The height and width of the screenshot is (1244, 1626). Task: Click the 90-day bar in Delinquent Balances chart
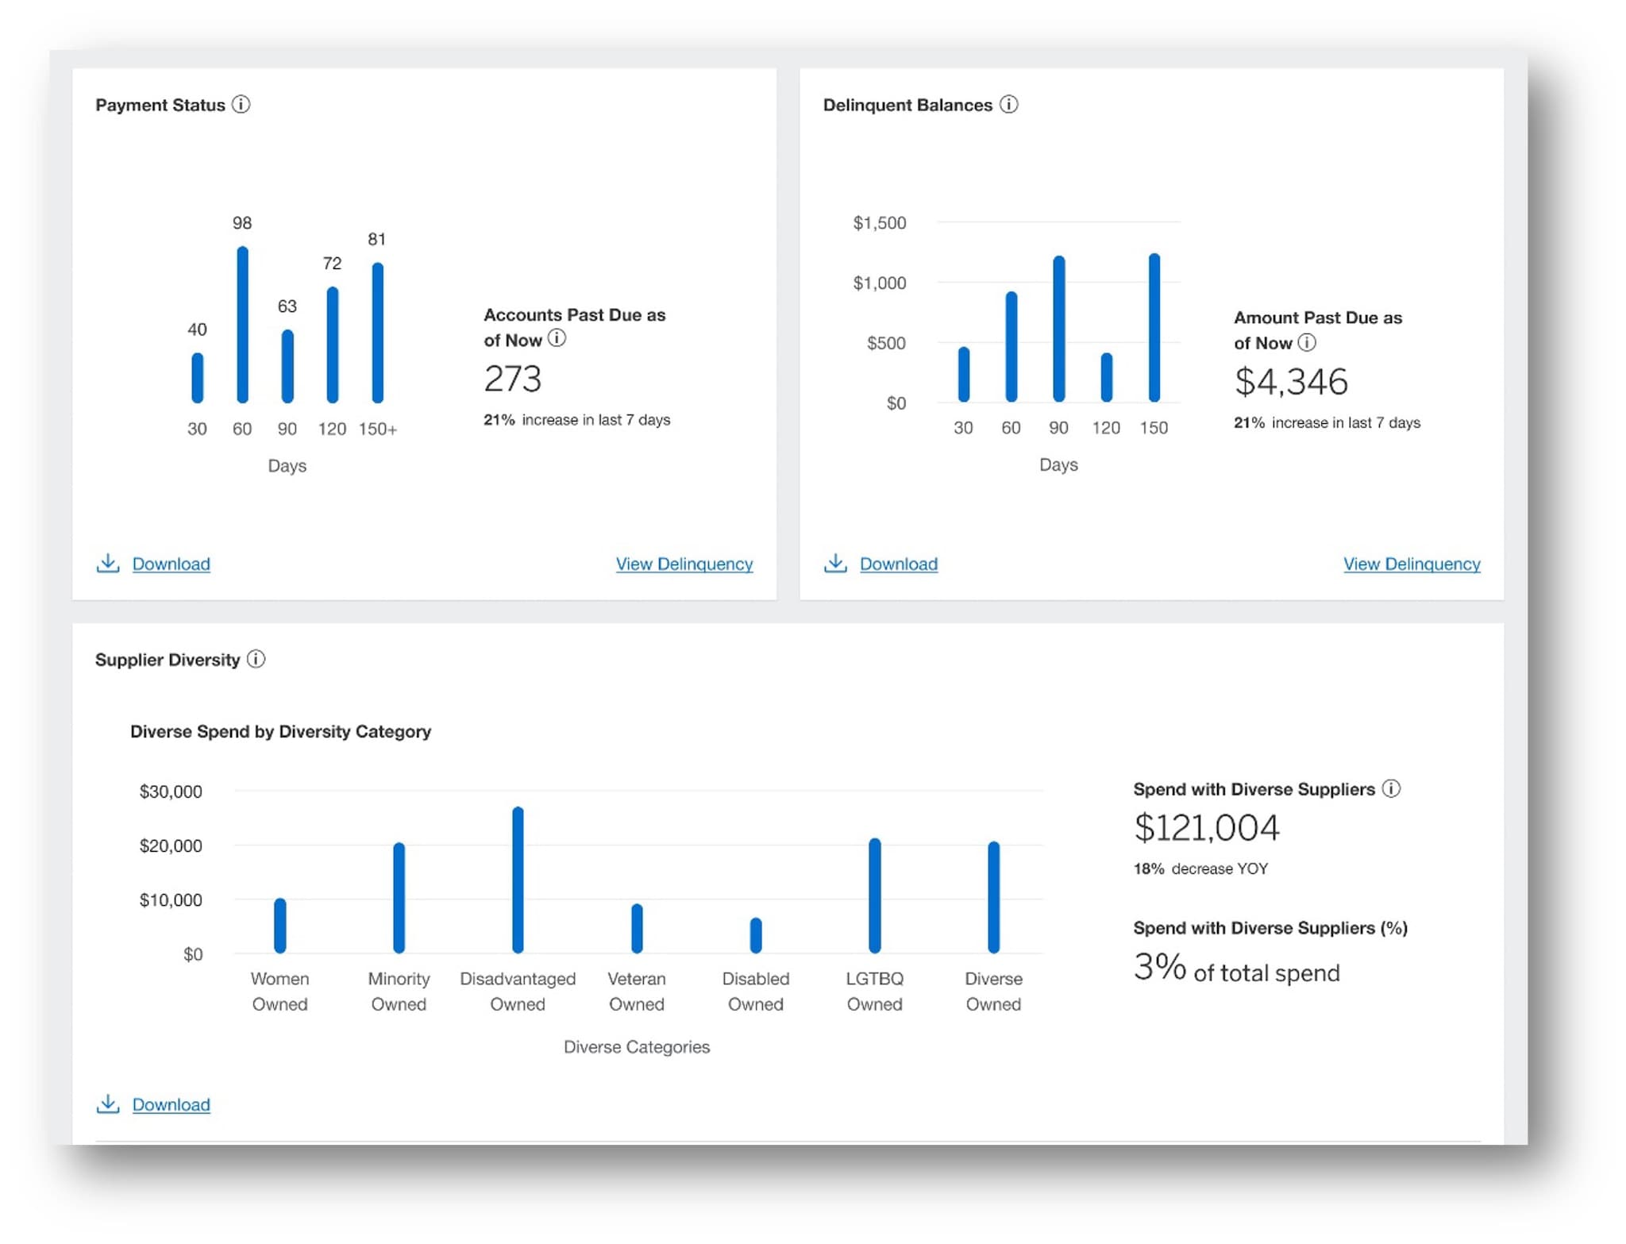1058,329
